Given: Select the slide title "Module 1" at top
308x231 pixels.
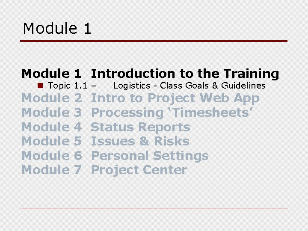Looking at the screenshot, I should click(57, 28).
